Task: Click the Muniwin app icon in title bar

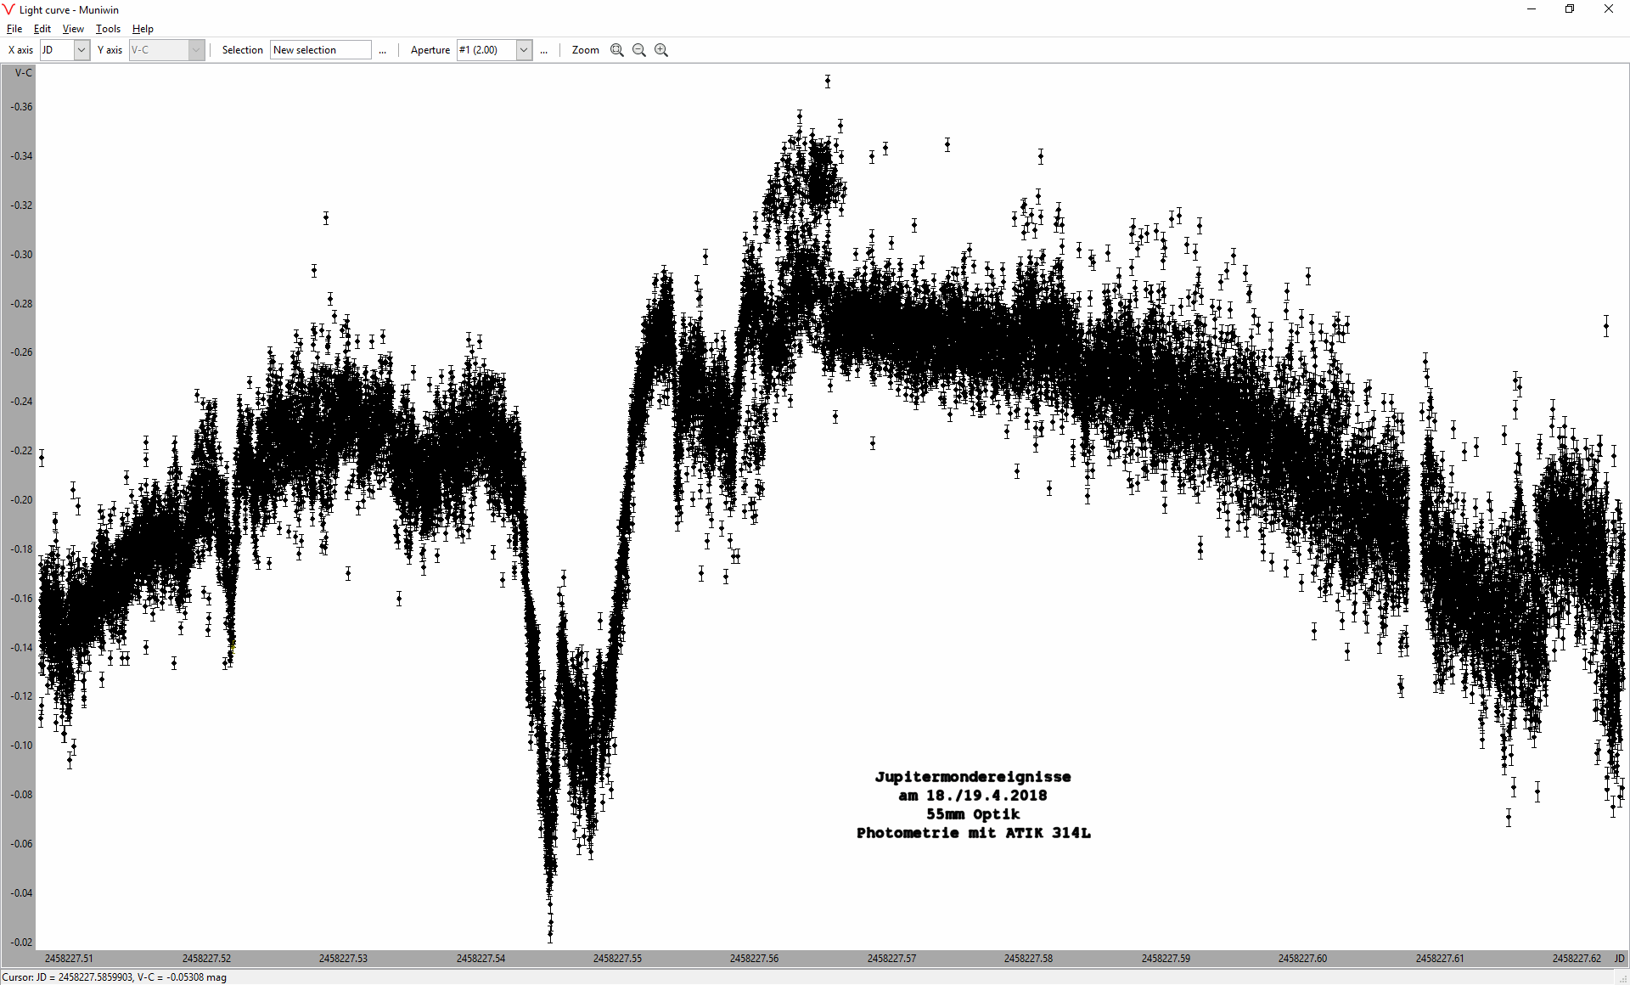Action: 8,9
